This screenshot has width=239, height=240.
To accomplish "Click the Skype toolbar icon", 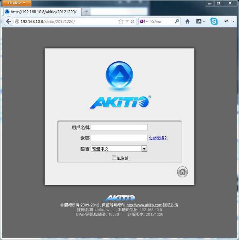I will click(x=214, y=22).
